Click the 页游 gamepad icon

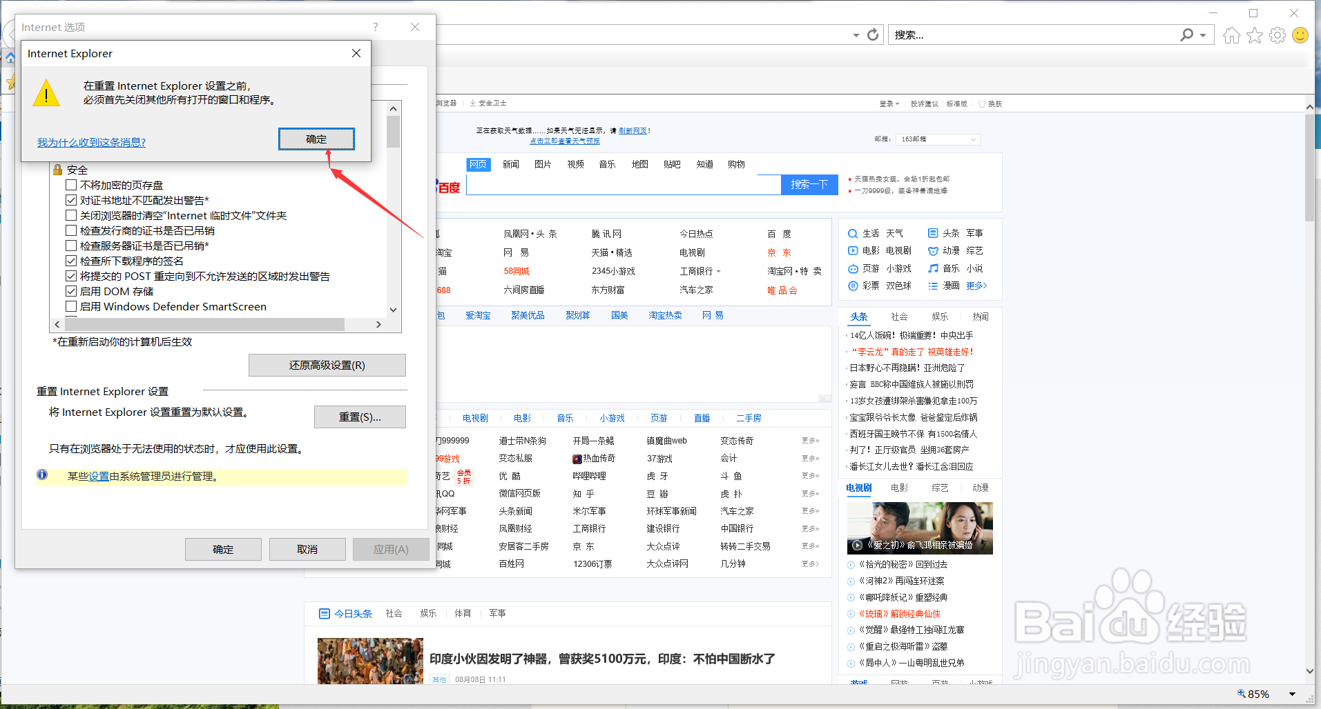pyautogui.click(x=853, y=268)
